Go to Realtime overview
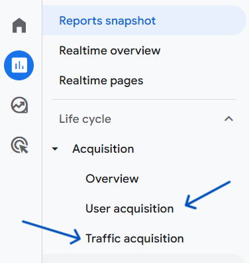 pyautogui.click(x=110, y=50)
